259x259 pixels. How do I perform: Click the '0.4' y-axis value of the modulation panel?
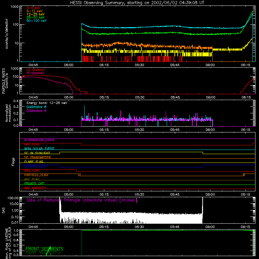[x=16, y=101]
